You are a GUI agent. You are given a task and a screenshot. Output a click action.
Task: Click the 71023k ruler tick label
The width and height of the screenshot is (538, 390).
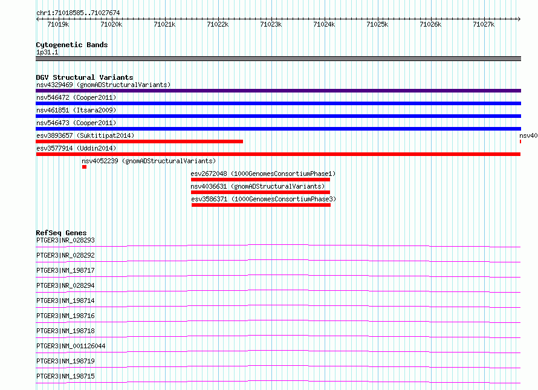point(271,24)
